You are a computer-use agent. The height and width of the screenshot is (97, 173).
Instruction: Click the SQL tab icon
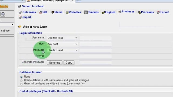coord(41,12)
